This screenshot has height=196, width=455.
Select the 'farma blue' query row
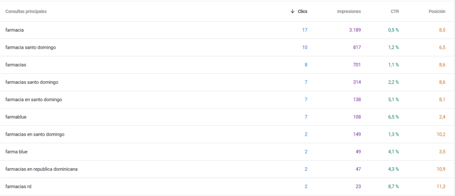[16, 152]
